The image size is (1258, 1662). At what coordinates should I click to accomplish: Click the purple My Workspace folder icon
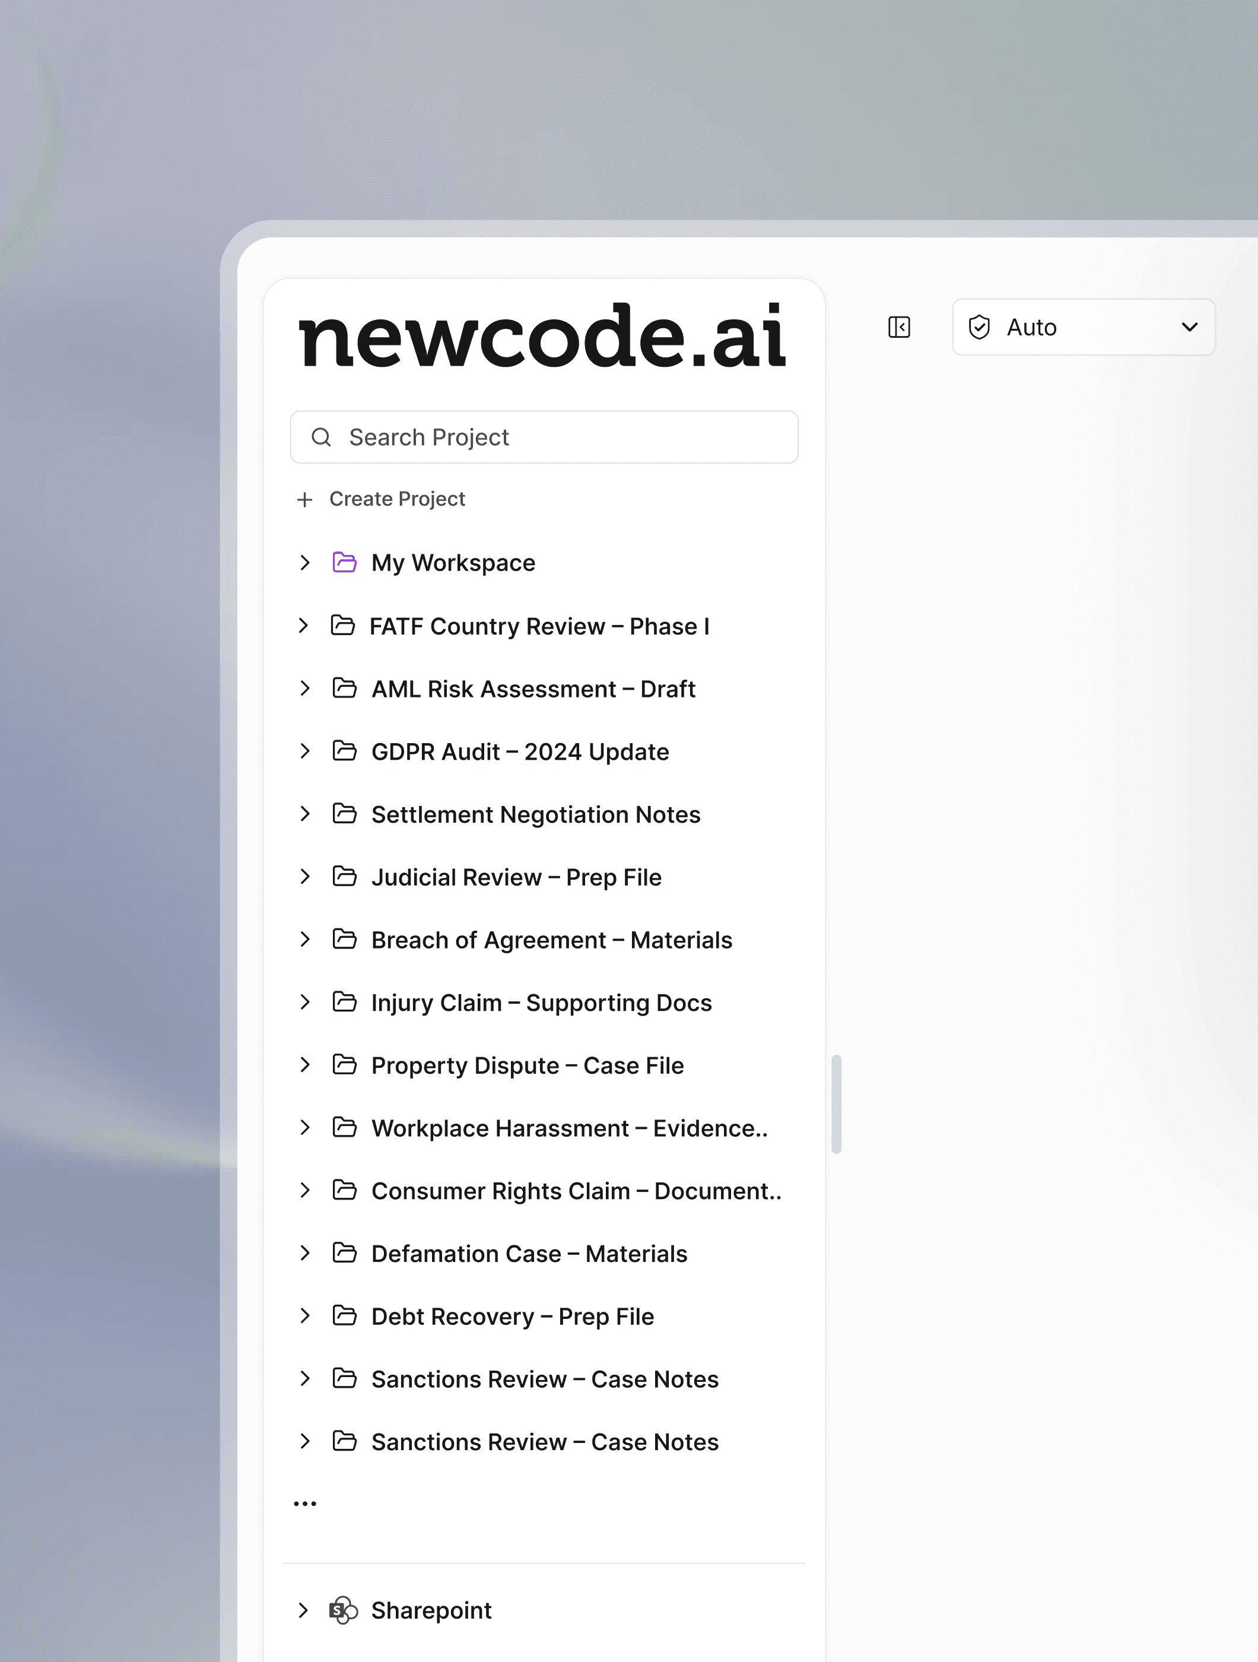click(344, 562)
